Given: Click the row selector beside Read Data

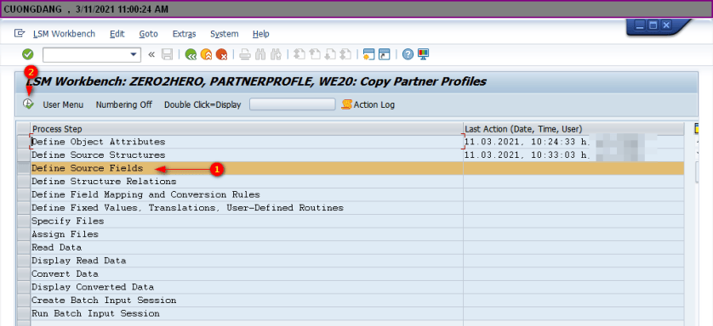Looking at the screenshot, I should coord(23,248).
